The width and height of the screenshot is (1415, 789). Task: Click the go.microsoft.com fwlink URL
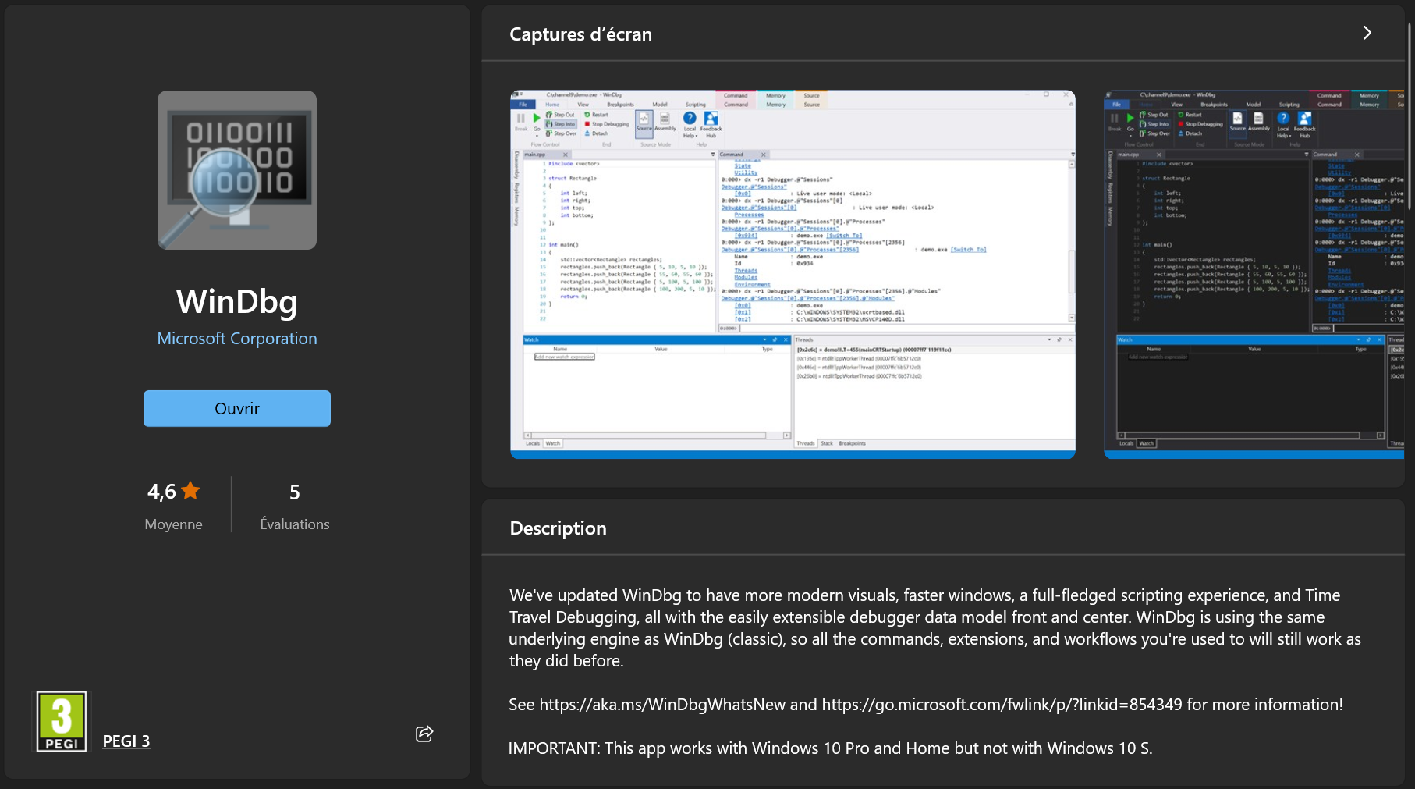[1002, 705]
